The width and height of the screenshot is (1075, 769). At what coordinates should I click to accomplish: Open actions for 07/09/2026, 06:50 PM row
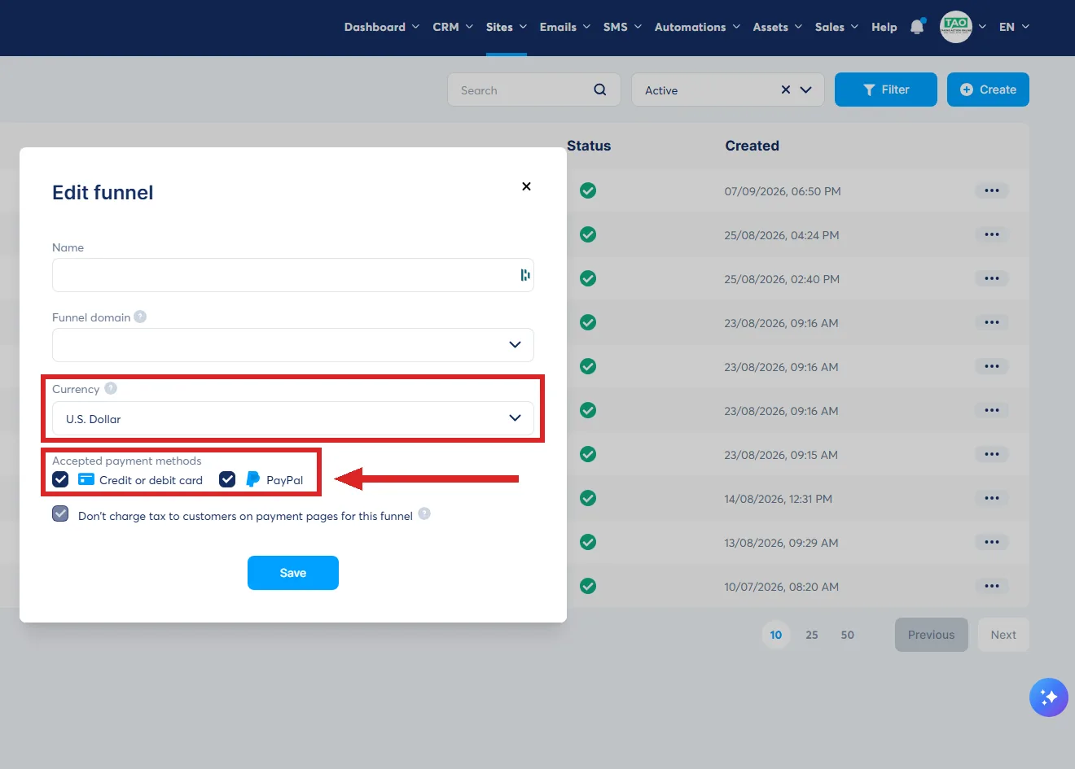(992, 190)
